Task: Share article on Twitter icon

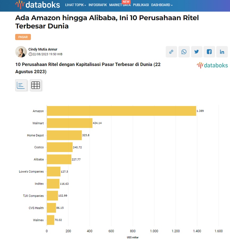Action: (x=196, y=52)
